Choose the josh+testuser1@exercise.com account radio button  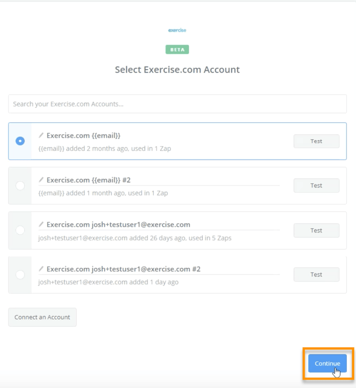(20, 230)
